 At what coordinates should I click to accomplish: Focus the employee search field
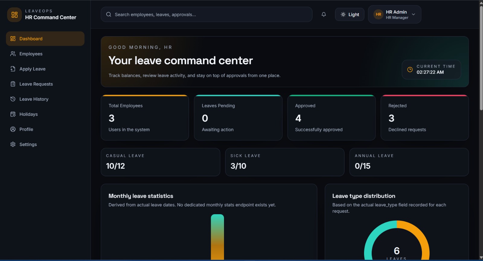206,14
